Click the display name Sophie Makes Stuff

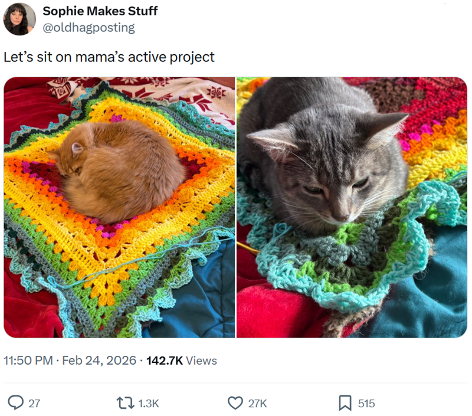99,11
